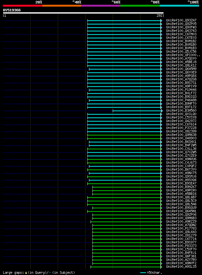Image resolution: width=202 pixels, height=275 pixels.
Task: Select the UniRef100_A5BBI6 label
Action: point(181,194)
